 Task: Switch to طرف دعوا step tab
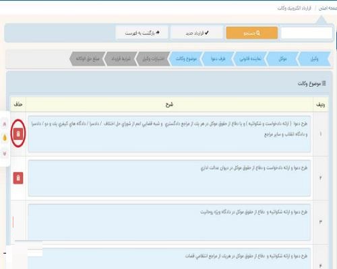click(218, 59)
